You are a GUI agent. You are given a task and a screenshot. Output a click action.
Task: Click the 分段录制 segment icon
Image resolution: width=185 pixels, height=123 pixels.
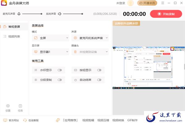tap(36, 80)
